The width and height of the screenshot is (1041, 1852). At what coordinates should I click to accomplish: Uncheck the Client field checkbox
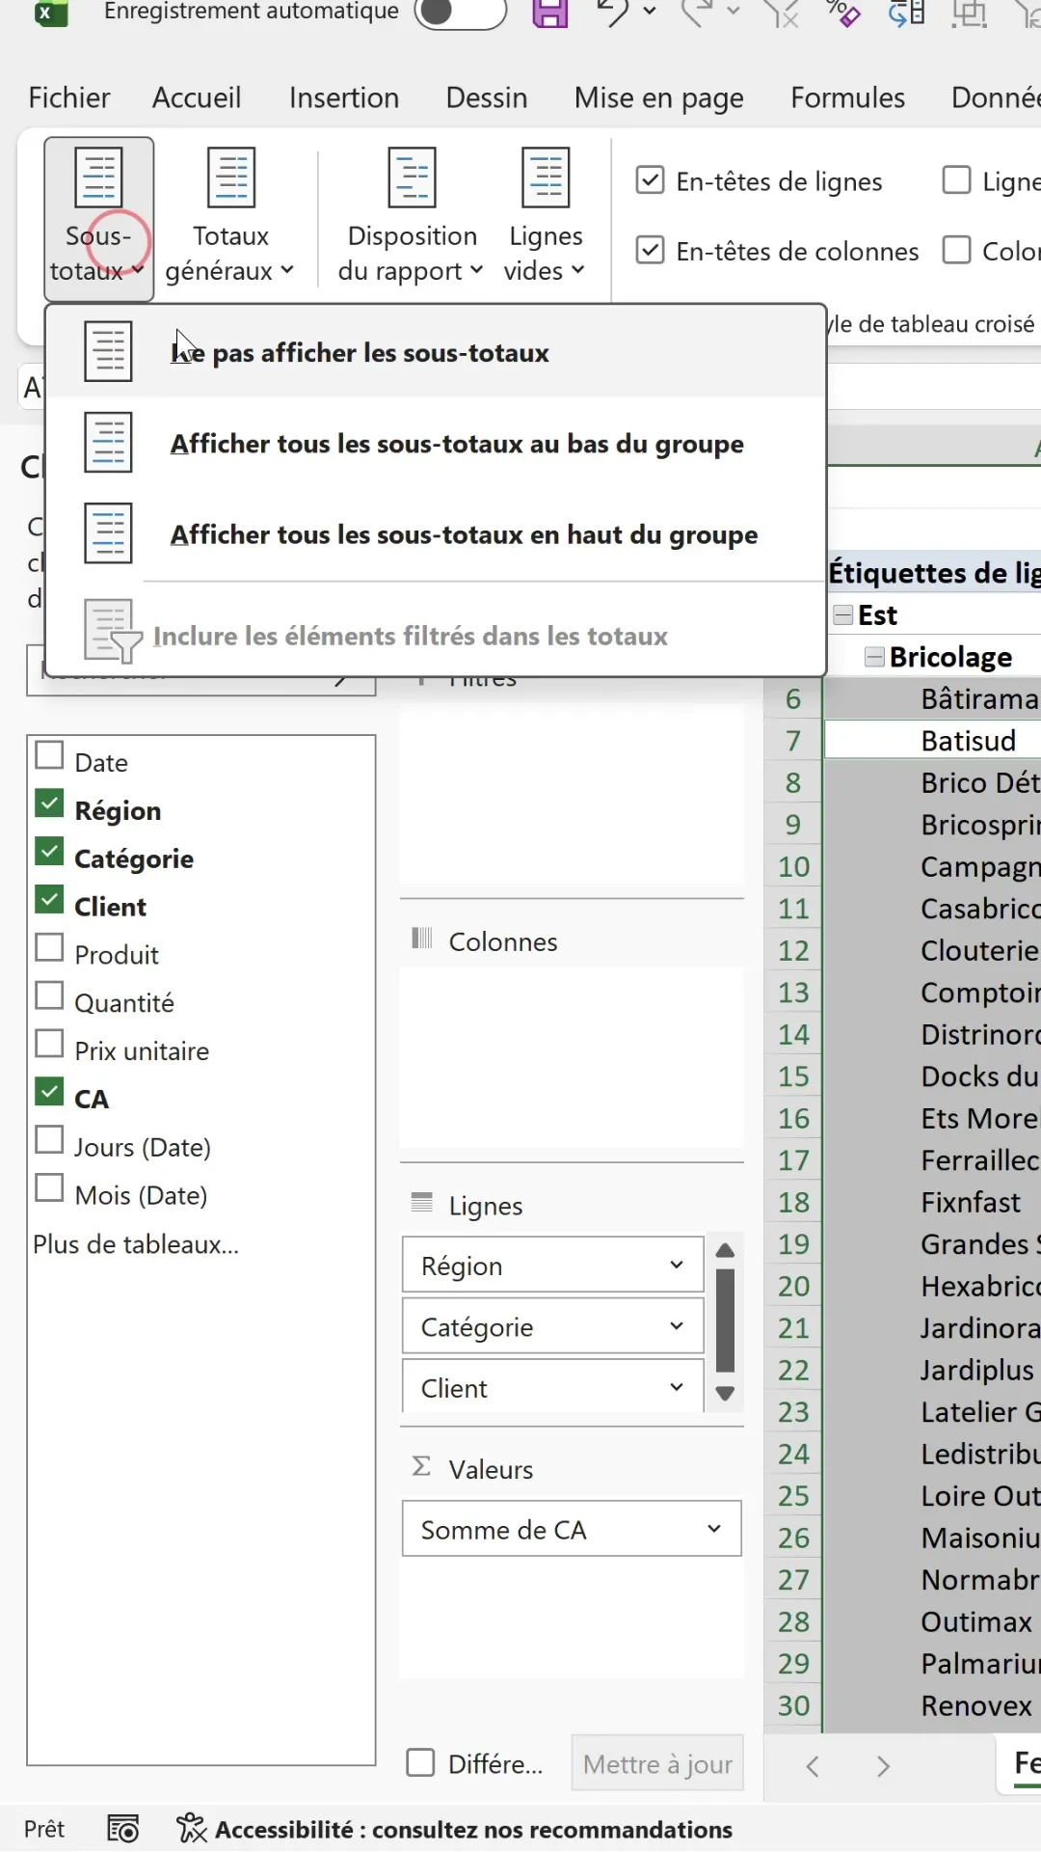tap(49, 899)
